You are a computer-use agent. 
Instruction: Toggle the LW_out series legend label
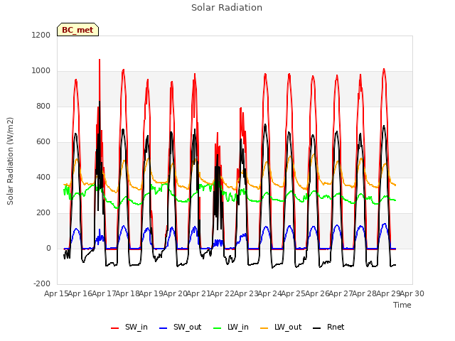[288, 327]
